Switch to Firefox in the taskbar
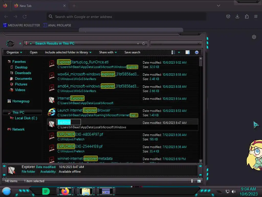The height and width of the screenshot is (197, 262). pyautogui.click(x=65, y=191)
